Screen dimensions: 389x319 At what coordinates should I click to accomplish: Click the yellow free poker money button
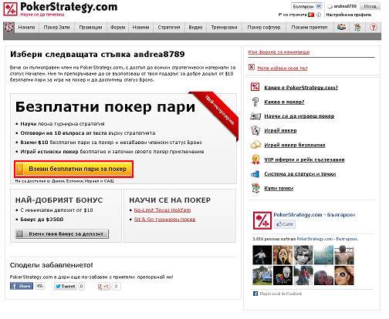(74, 169)
